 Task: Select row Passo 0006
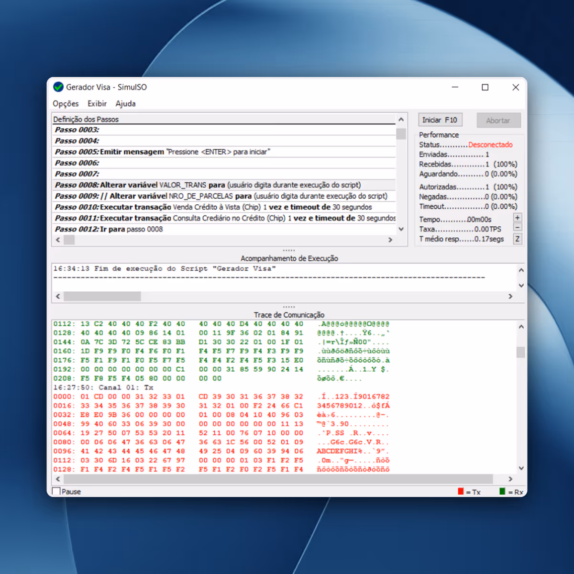coord(224,163)
